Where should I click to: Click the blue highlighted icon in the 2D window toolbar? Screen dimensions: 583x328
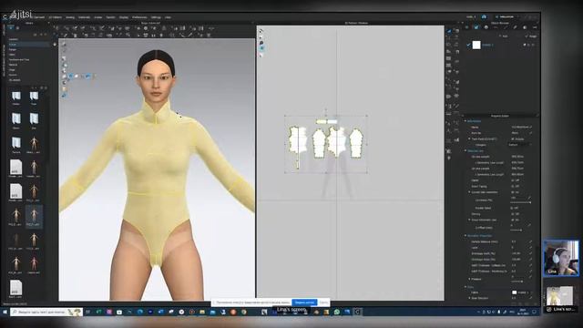[x=261, y=48]
